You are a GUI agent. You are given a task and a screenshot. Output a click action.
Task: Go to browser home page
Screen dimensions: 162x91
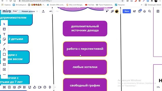tap(15, 1)
